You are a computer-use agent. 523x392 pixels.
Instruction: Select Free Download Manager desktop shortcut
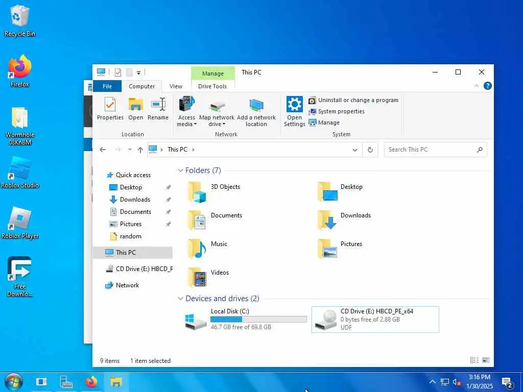click(20, 277)
